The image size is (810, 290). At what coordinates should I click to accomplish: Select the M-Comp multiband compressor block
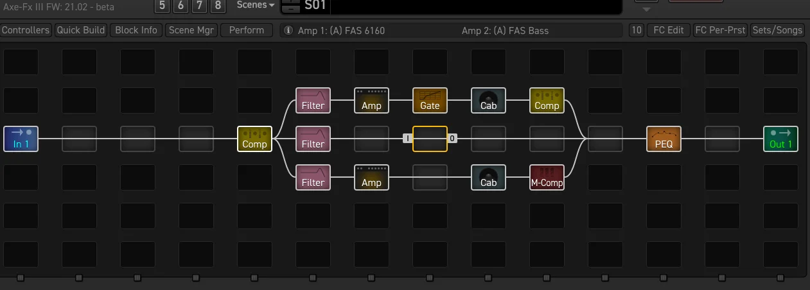pyautogui.click(x=547, y=177)
